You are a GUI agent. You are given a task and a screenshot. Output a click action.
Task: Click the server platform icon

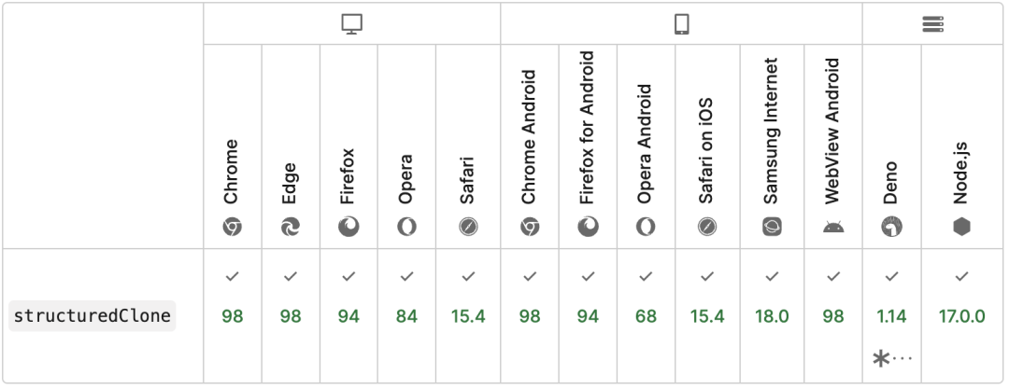pos(932,24)
